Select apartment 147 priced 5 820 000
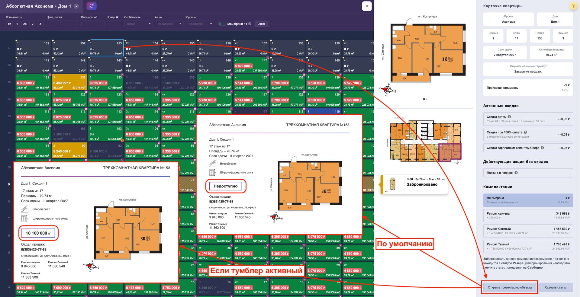The image size is (580, 297). pos(251,65)
